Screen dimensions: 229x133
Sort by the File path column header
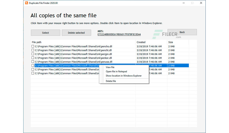click(36, 42)
